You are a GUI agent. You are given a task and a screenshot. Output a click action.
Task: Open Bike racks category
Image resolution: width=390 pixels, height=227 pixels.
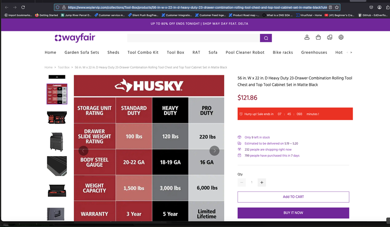point(283,52)
